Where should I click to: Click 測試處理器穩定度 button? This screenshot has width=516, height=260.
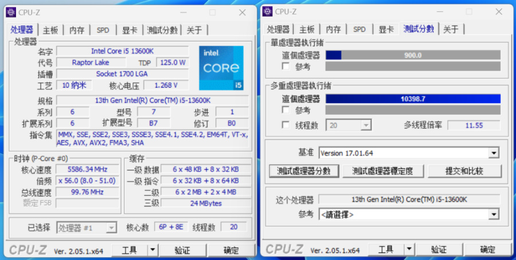point(382,171)
